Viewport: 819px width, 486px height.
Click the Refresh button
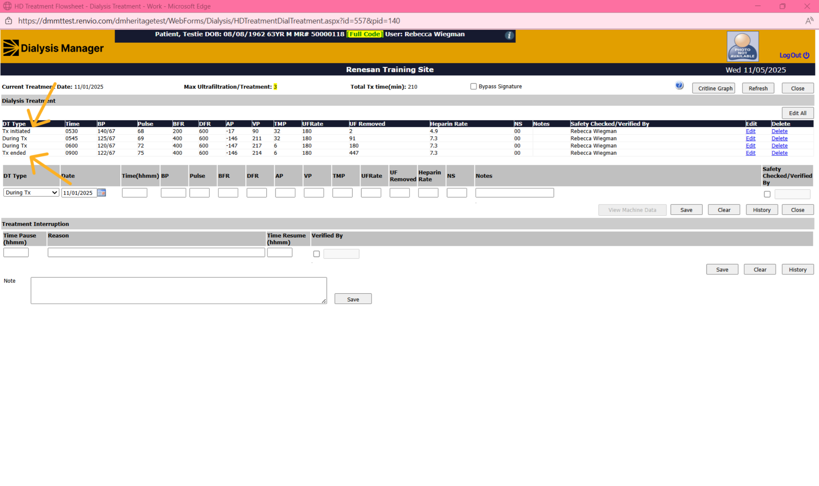click(758, 88)
